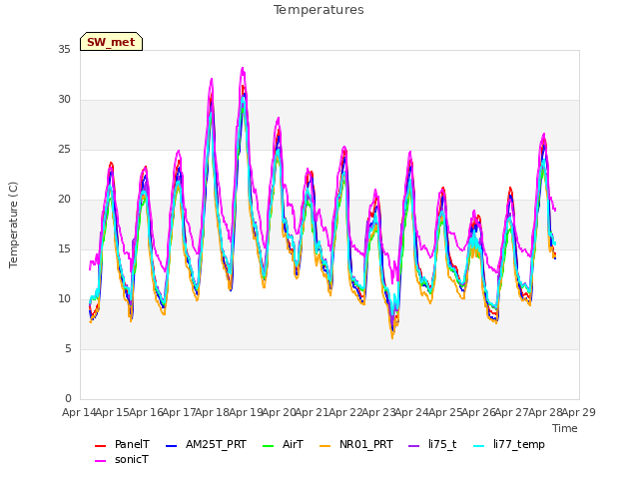Click the Apr 23 temperature minimum near 6
This screenshot has height=479, width=639.
(392, 337)
